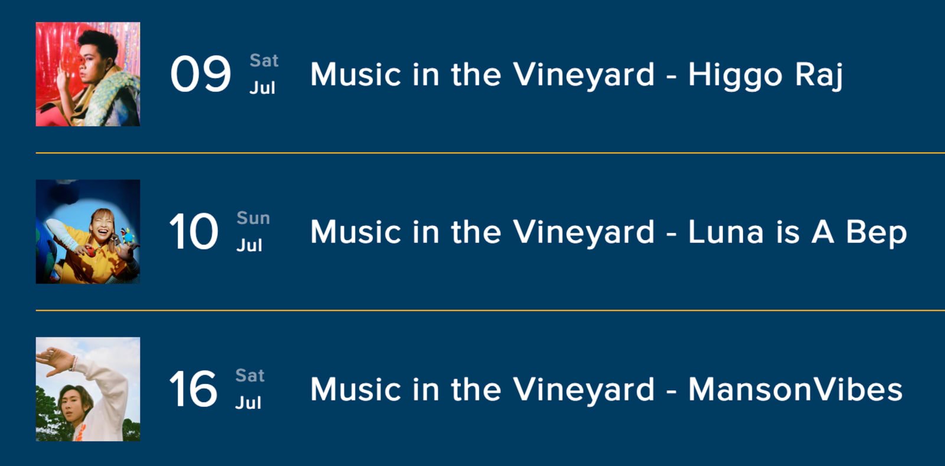The height and width of the screenshot is (466, 945).
Task: Open the Luna is A Bep thumbnail
Action: 88,232
